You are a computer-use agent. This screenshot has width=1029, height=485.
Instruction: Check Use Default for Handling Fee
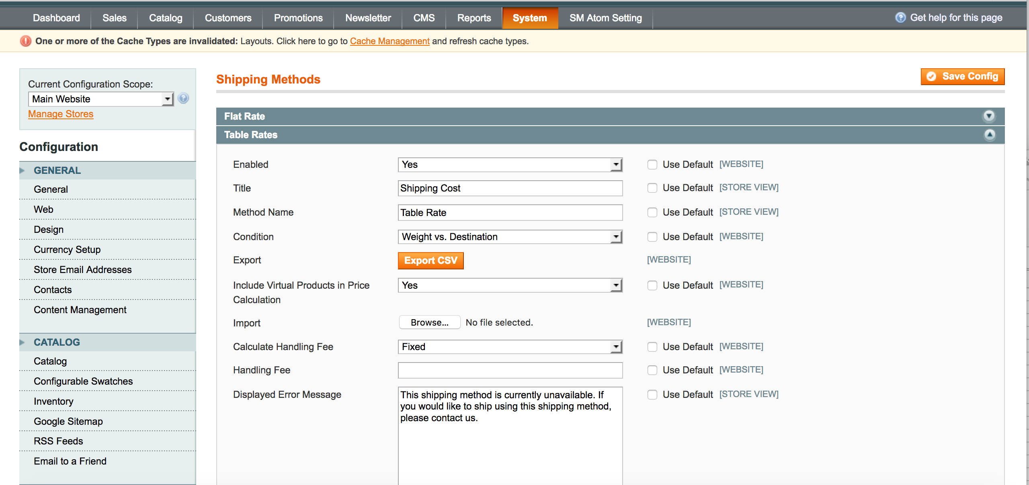pos(652,370)
